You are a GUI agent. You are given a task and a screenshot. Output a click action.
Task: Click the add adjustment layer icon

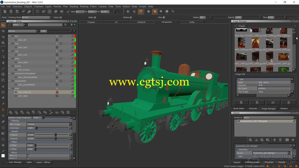(x=28, y=112)
